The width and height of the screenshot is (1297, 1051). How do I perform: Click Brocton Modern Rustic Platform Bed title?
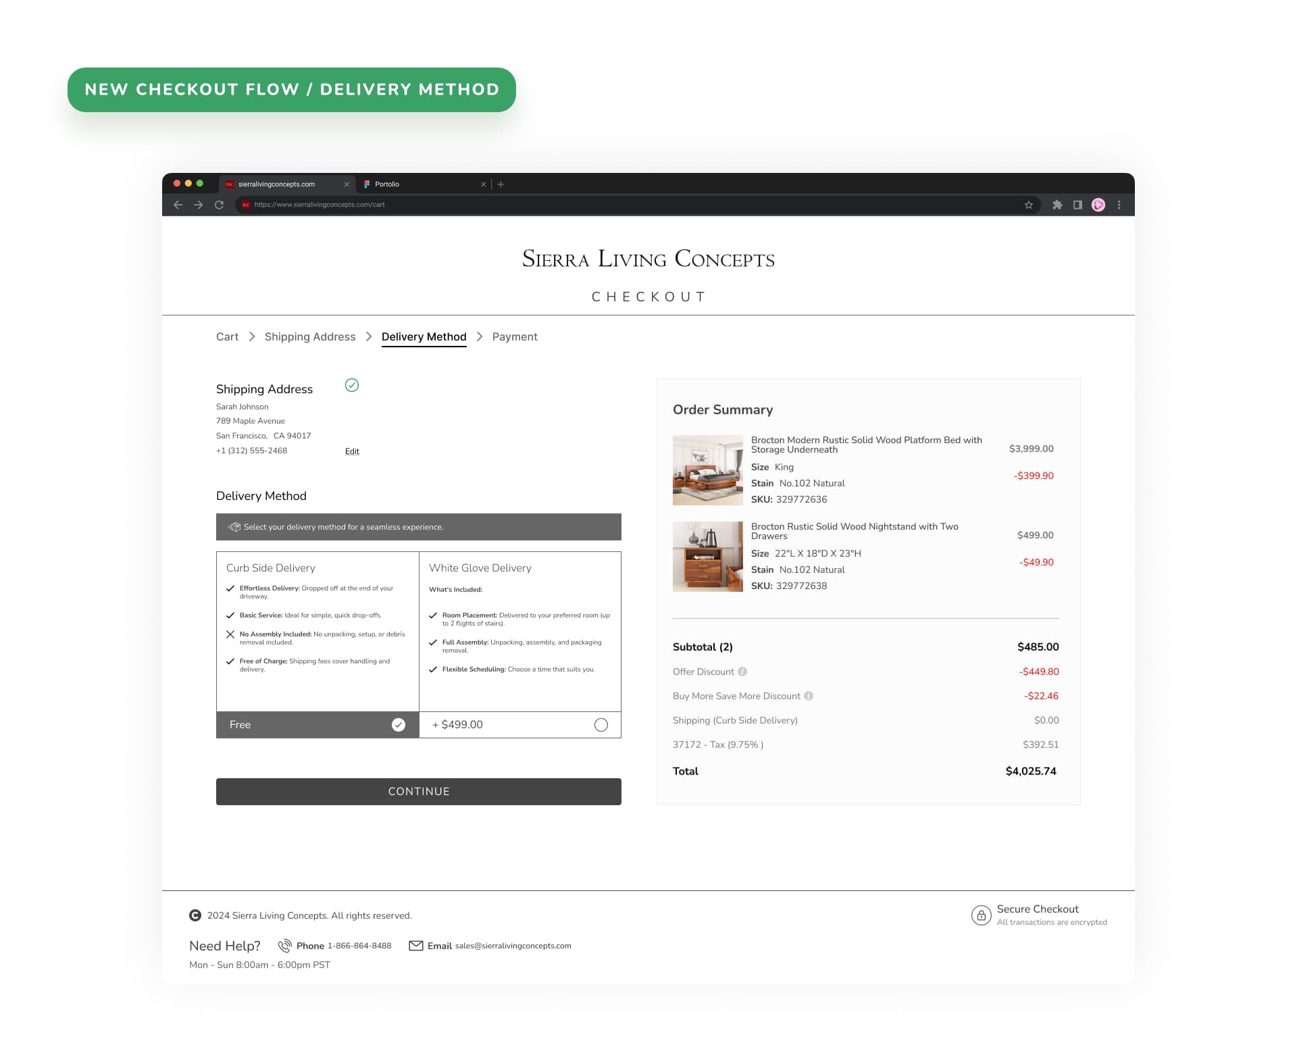coord(867,444)
